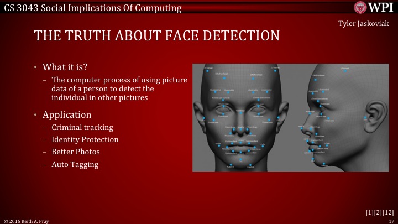Select the copyright notice '© 2016 Keith A. Pray'
The image size is (398, 224).
click(x=26, y=221)
